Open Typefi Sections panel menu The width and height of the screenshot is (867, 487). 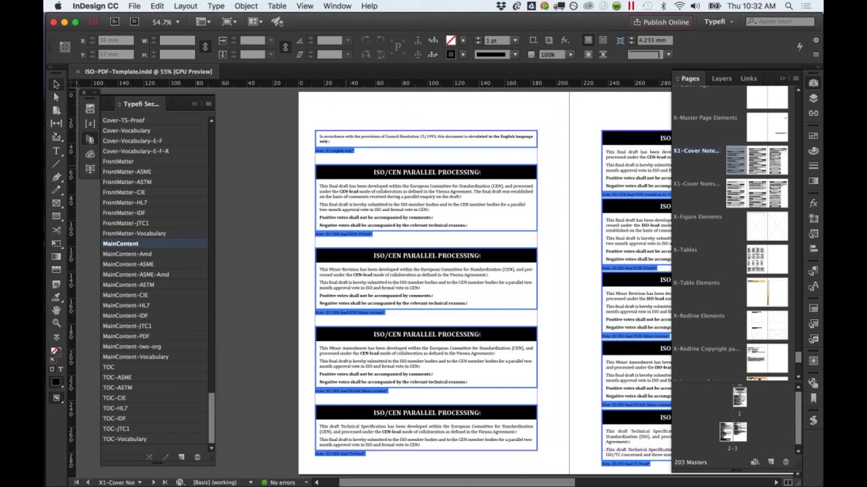(x=208, y=103)
